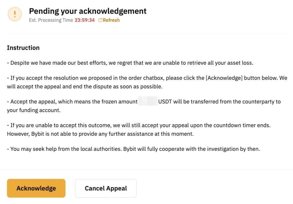The image size is (293, 204).
Task: Click the "Pending your acknowledgement" heading
Action: point(88,11)
